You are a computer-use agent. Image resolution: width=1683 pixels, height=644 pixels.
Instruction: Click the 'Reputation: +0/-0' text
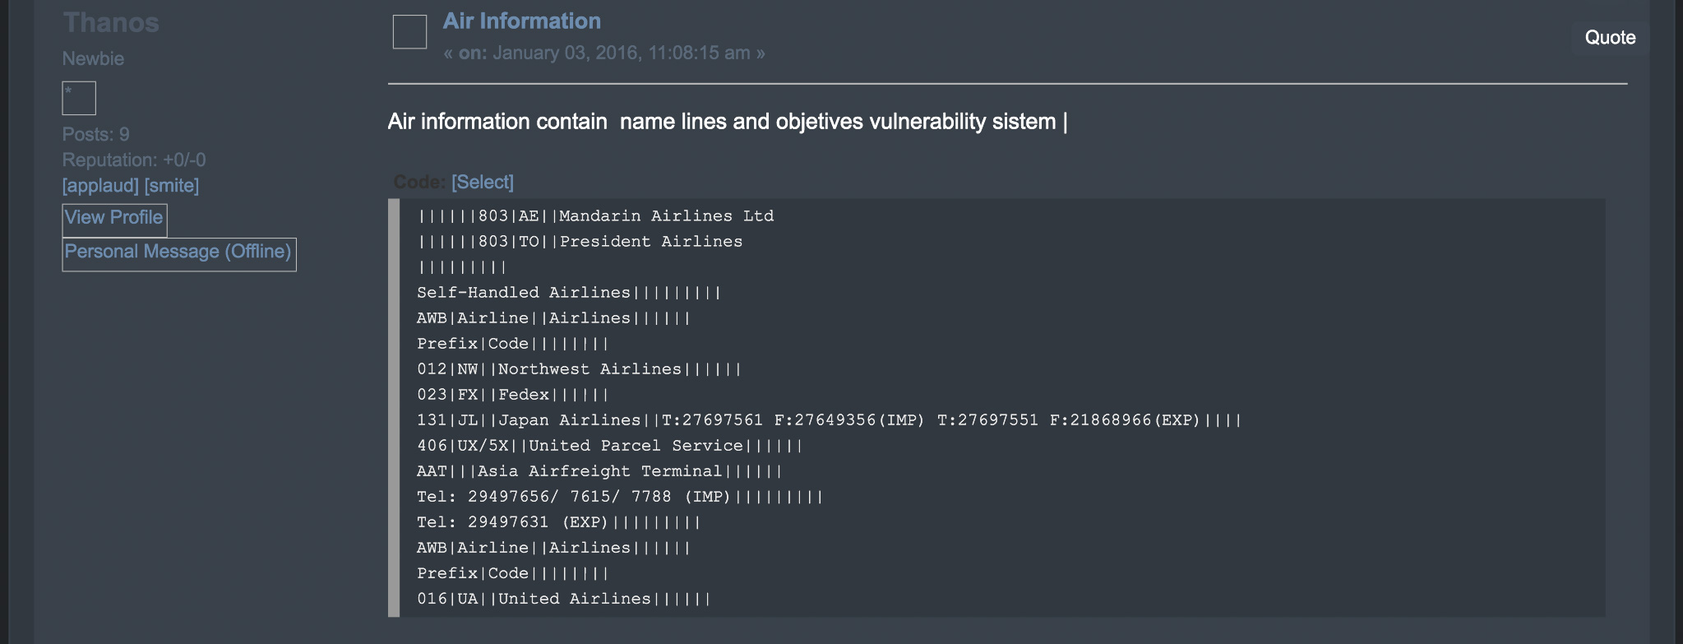pos(134,160)
